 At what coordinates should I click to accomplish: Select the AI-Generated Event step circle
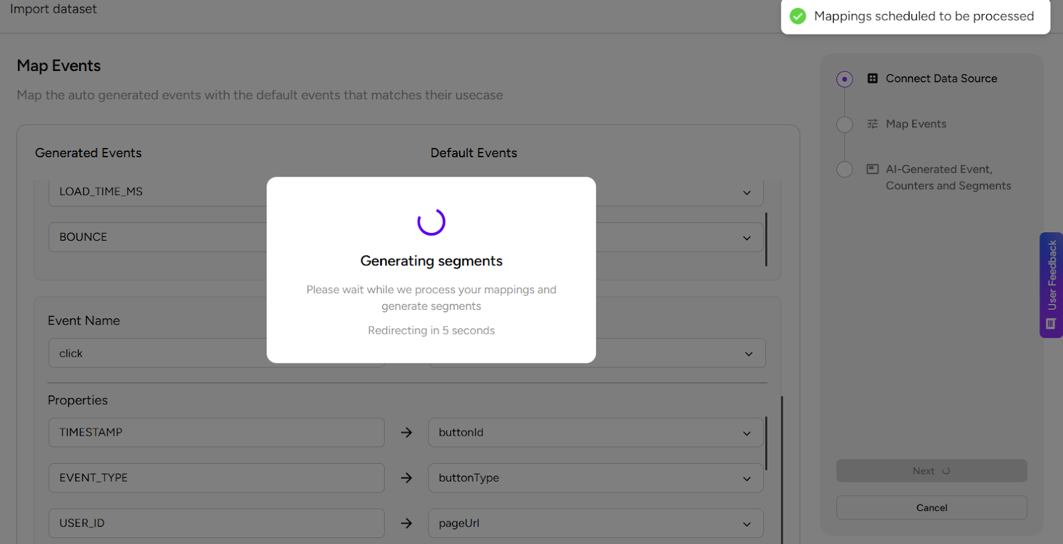coord(844,169)
